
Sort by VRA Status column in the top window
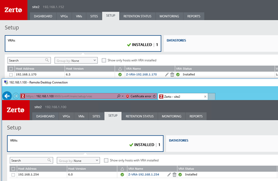(225, 69)
